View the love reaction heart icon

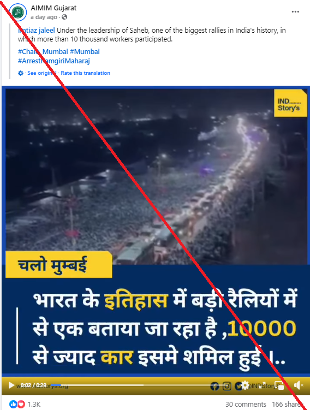[x=21, y=404]
